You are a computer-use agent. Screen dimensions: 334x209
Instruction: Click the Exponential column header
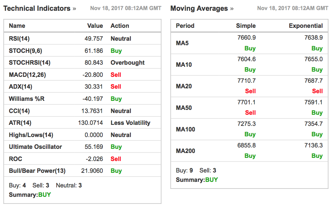pyautogui.click(x=306, y=26)
